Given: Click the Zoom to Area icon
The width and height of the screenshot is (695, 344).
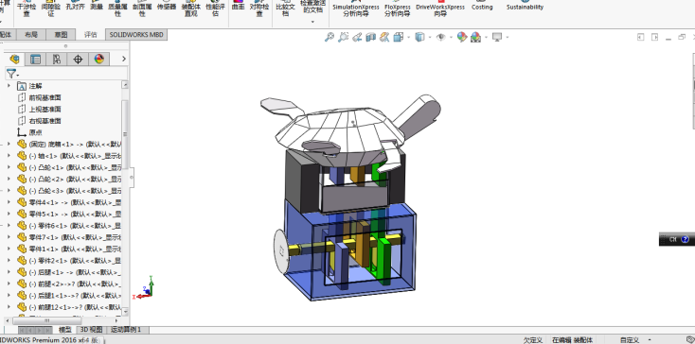Looking at the screenshot, I should click(x=343, y=37).
